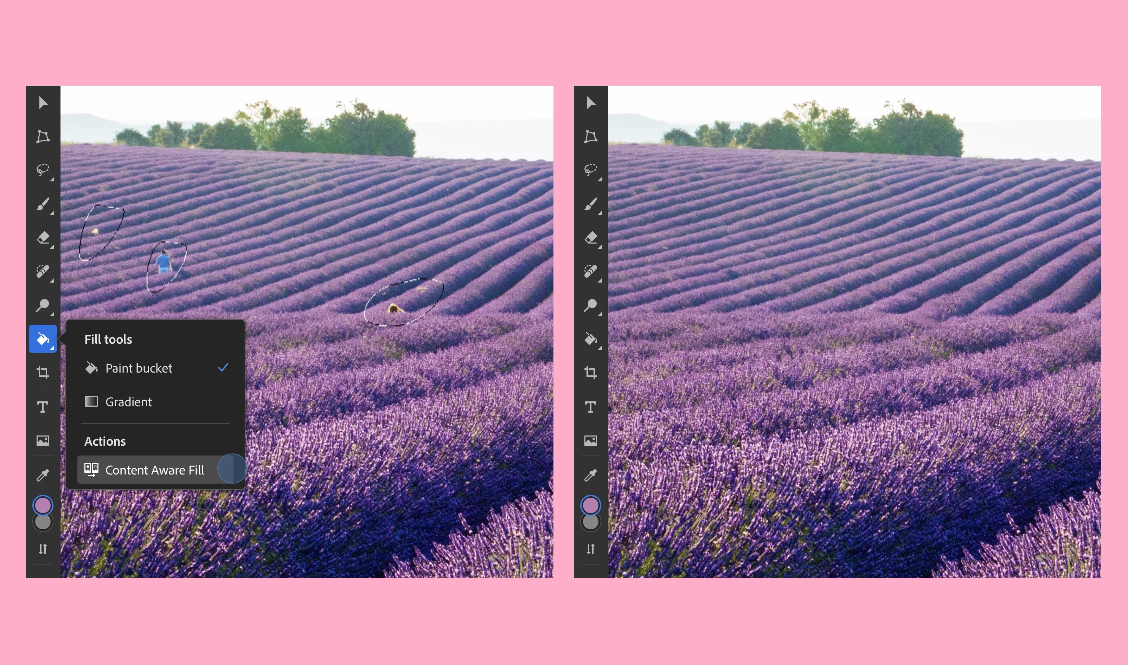Open the gray background color swatch on right

pos(591,523)
